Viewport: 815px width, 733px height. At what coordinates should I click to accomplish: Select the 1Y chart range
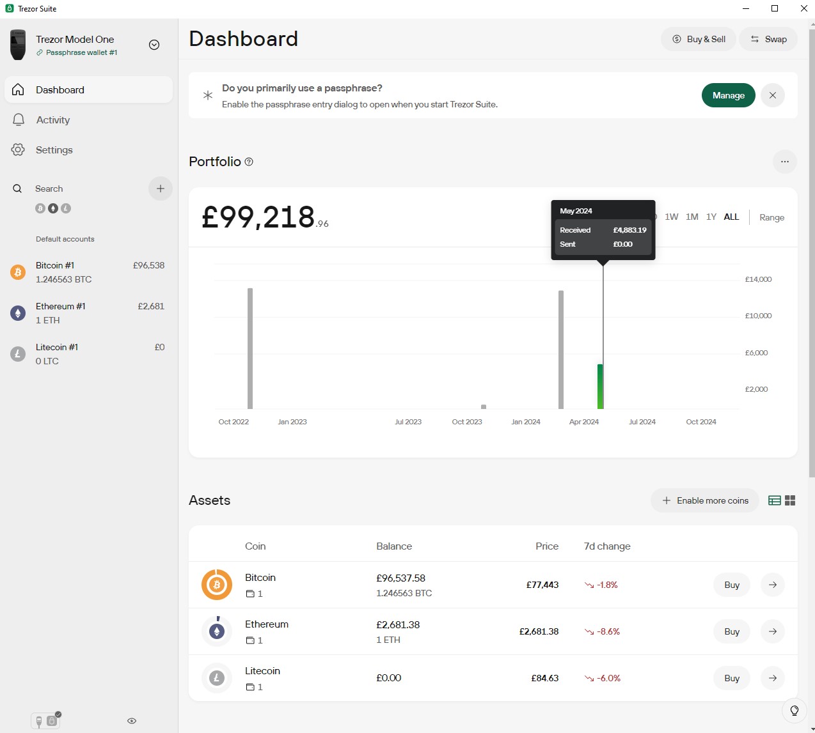point(711,217)
